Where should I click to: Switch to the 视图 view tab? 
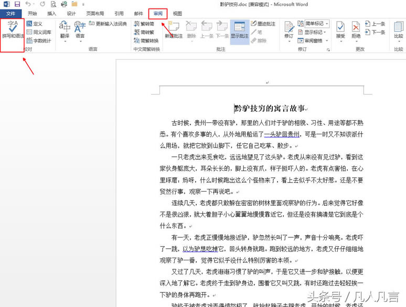177,14
